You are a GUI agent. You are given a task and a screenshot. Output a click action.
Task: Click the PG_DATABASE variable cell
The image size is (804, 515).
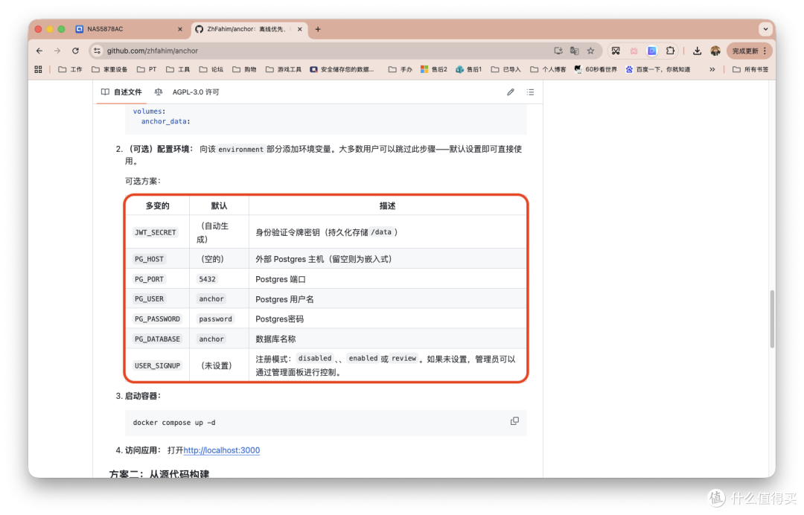[x=157, y=339]
